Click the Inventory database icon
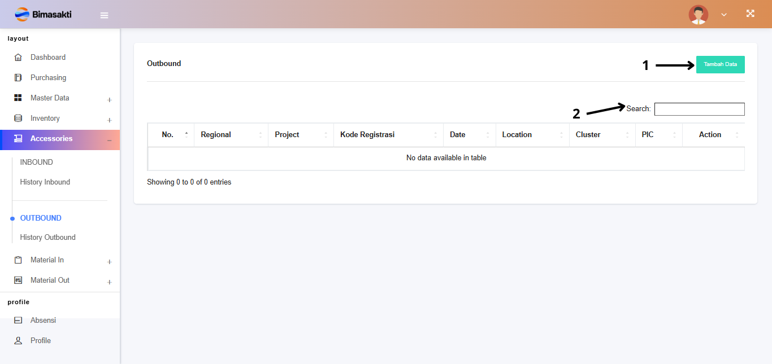The height and width of the screenshot is (364, 772). [x=18, y=119]
